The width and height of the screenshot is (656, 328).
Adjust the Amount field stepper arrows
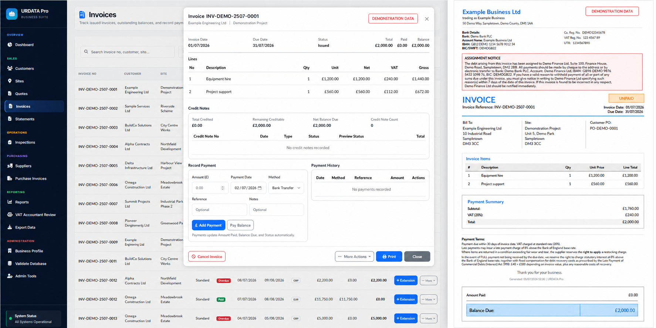(223, 188)
